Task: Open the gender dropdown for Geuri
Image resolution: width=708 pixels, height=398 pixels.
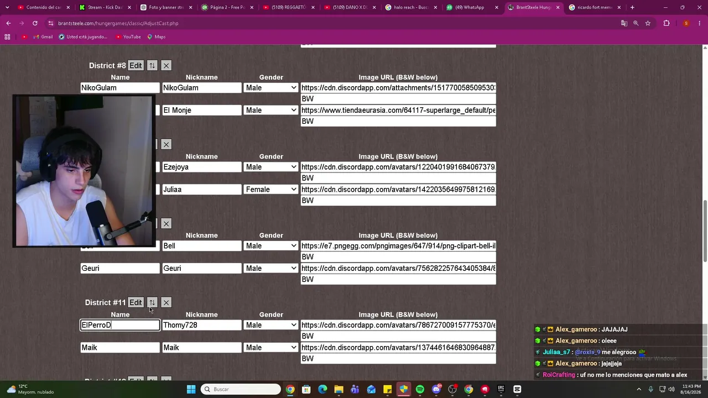Action: click(271, 268)
